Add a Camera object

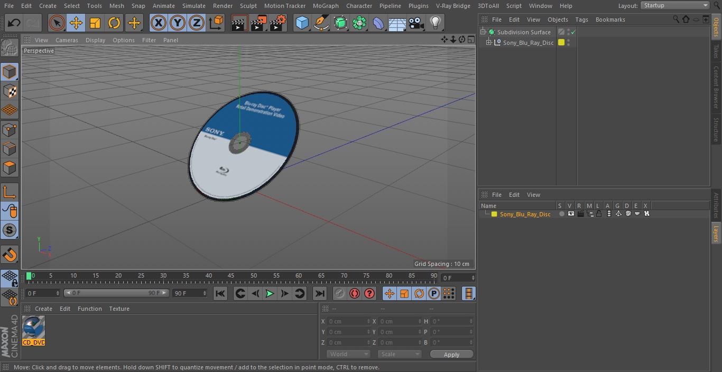point(416,23)
